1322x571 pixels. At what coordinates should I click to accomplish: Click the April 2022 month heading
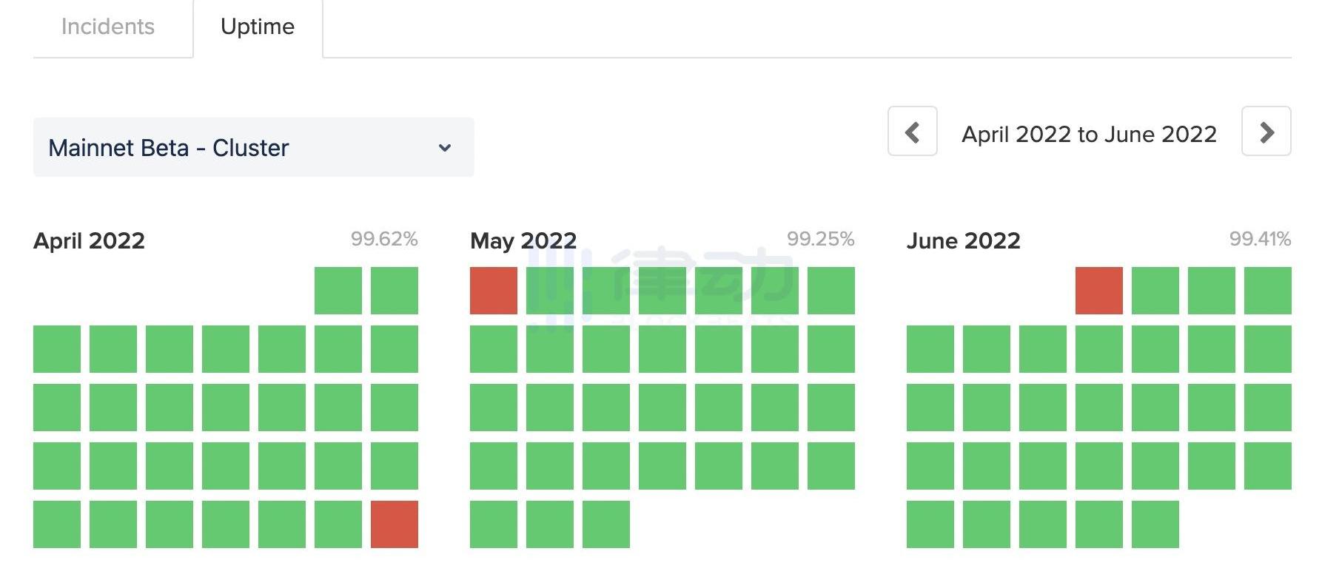[x=89, y=241]
